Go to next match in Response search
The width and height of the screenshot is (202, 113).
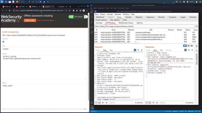157,103
